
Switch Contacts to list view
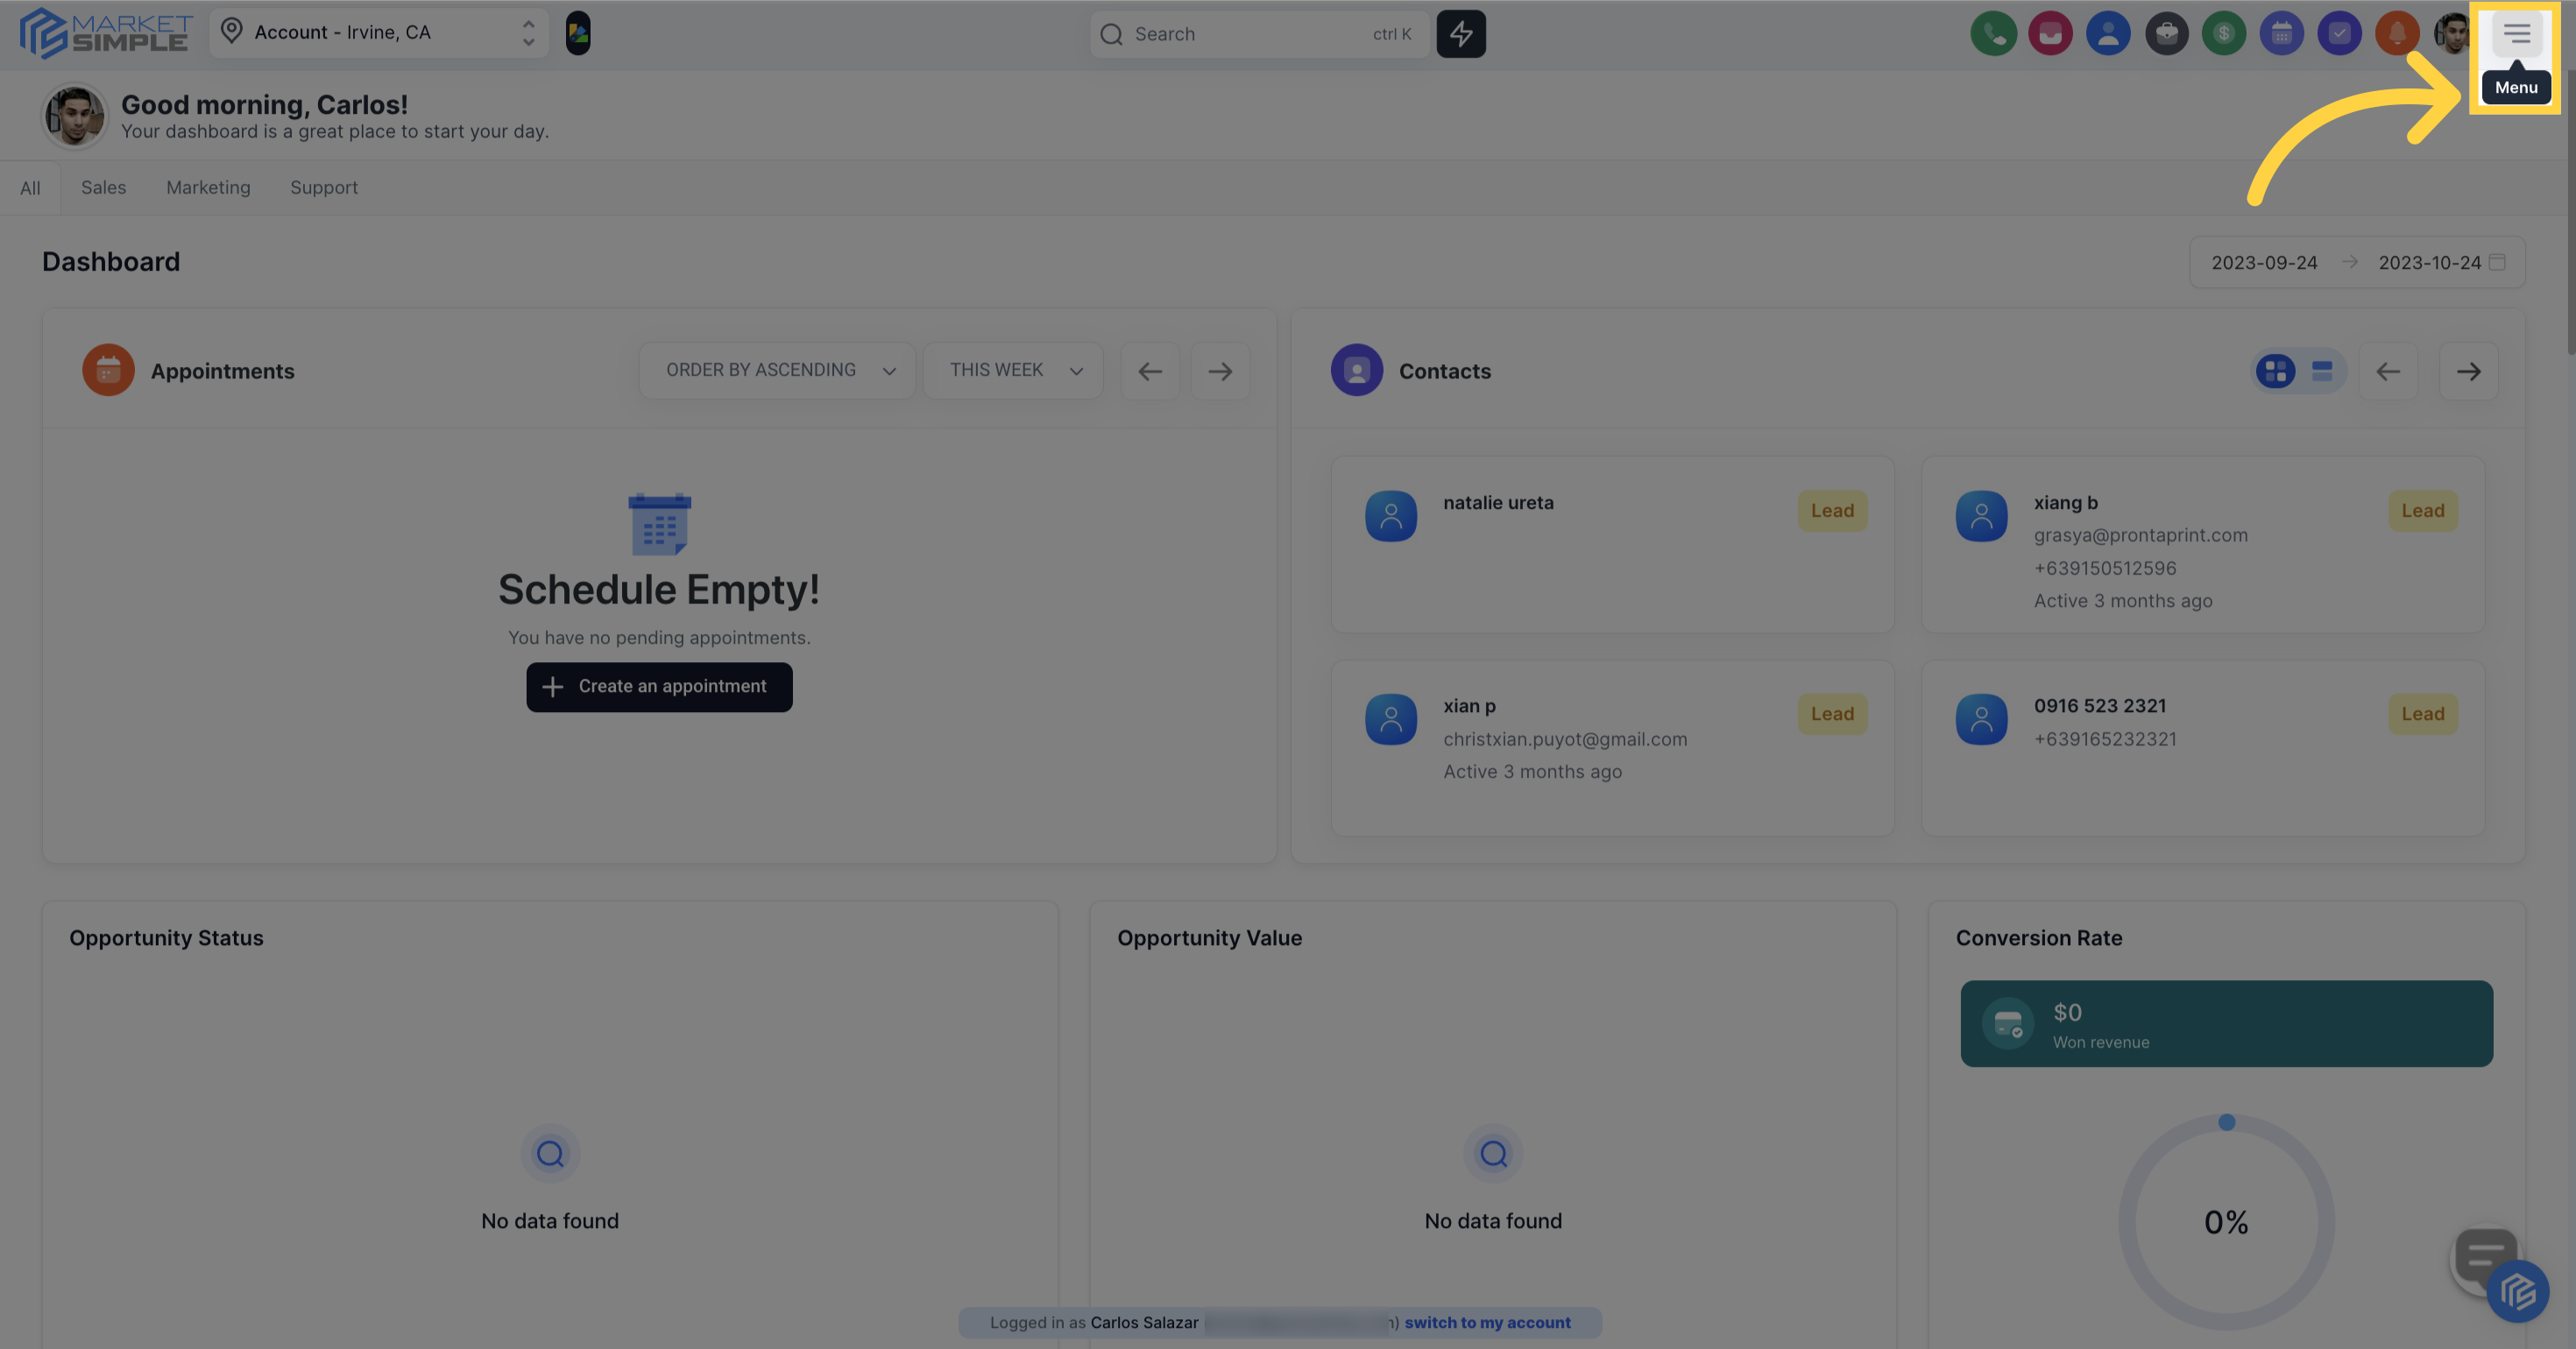coord(2322,371)
